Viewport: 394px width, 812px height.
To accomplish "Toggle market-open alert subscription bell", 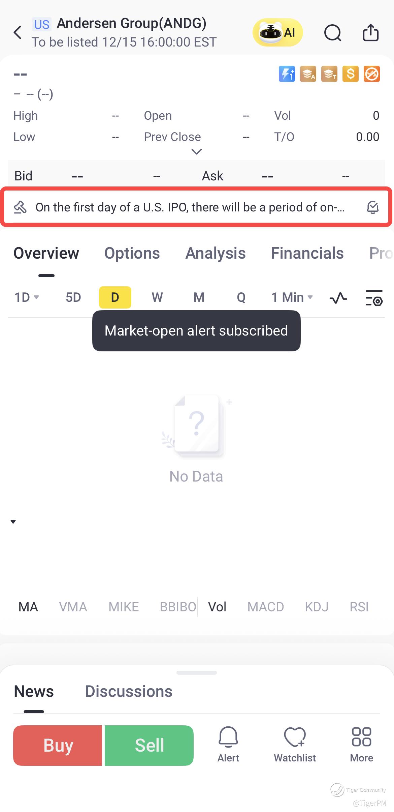I will (372, 207).
